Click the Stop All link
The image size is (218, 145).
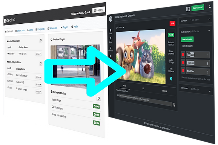190,46
